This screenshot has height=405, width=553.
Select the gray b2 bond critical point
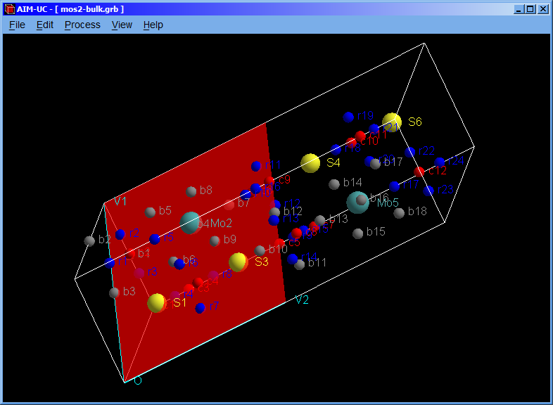[89, 241]
